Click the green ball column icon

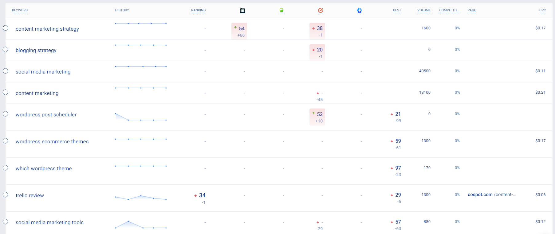[x=281, y=11]
